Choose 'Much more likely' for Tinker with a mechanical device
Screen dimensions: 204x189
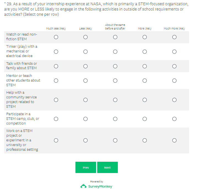(174, 52)
